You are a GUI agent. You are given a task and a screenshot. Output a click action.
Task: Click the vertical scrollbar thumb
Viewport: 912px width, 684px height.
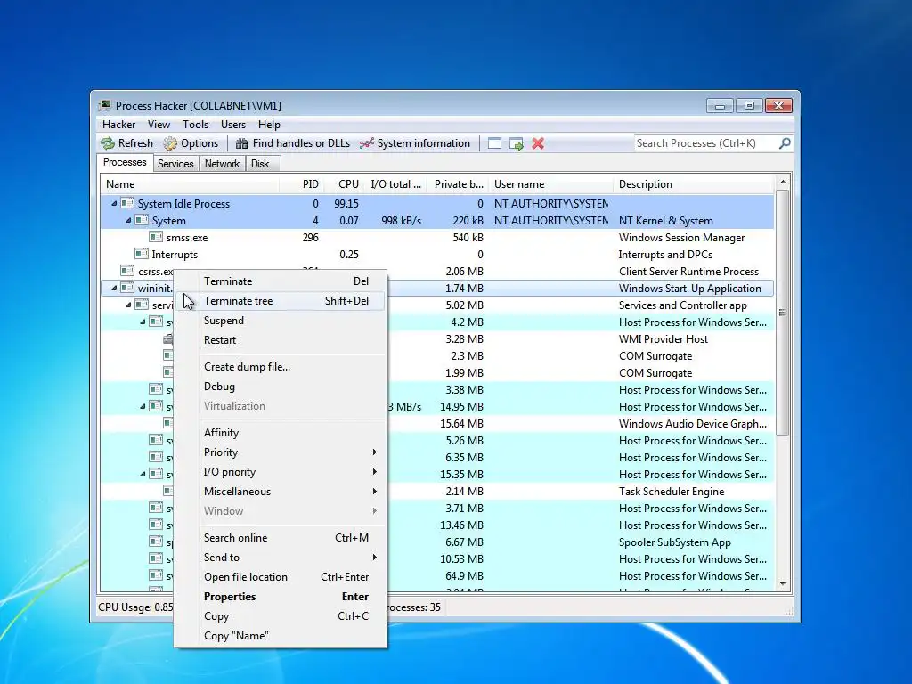(x=782, y=313)
